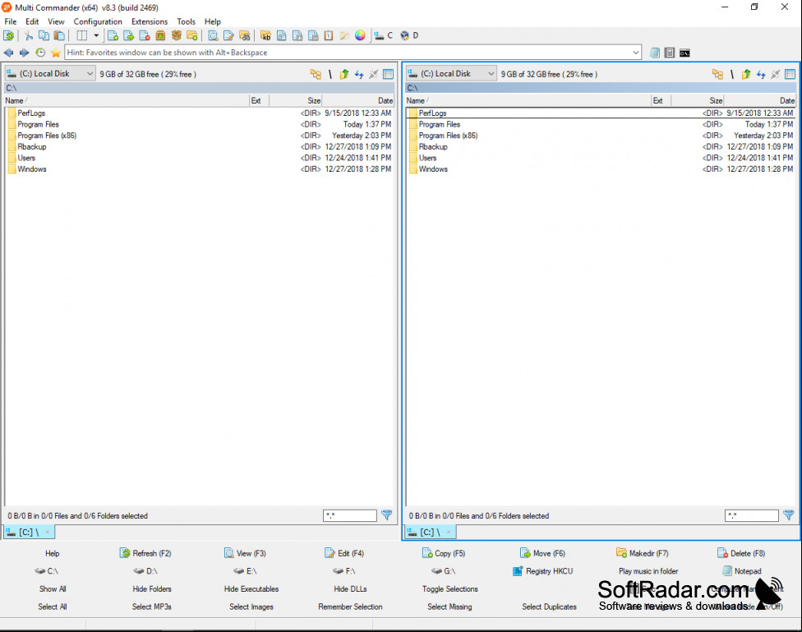Open the favorites star icon
The width and height of the screenshot is (802, 632).
coord(56,53)
